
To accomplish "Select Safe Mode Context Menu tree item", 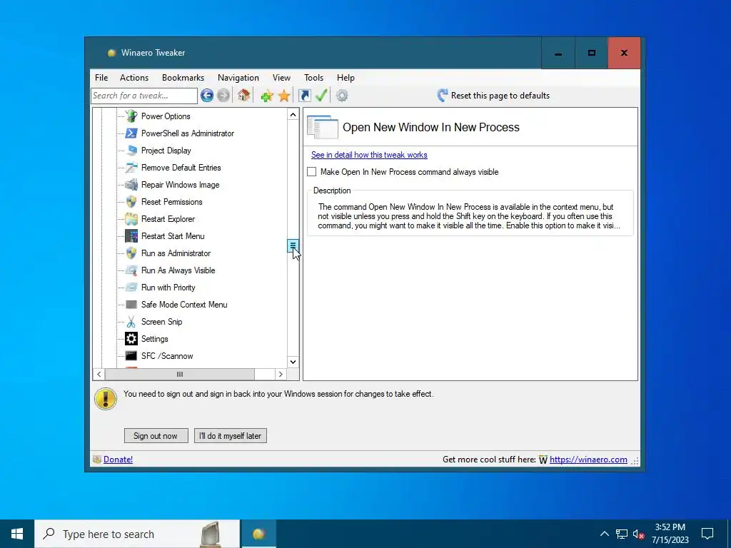I will coord(184,305).
